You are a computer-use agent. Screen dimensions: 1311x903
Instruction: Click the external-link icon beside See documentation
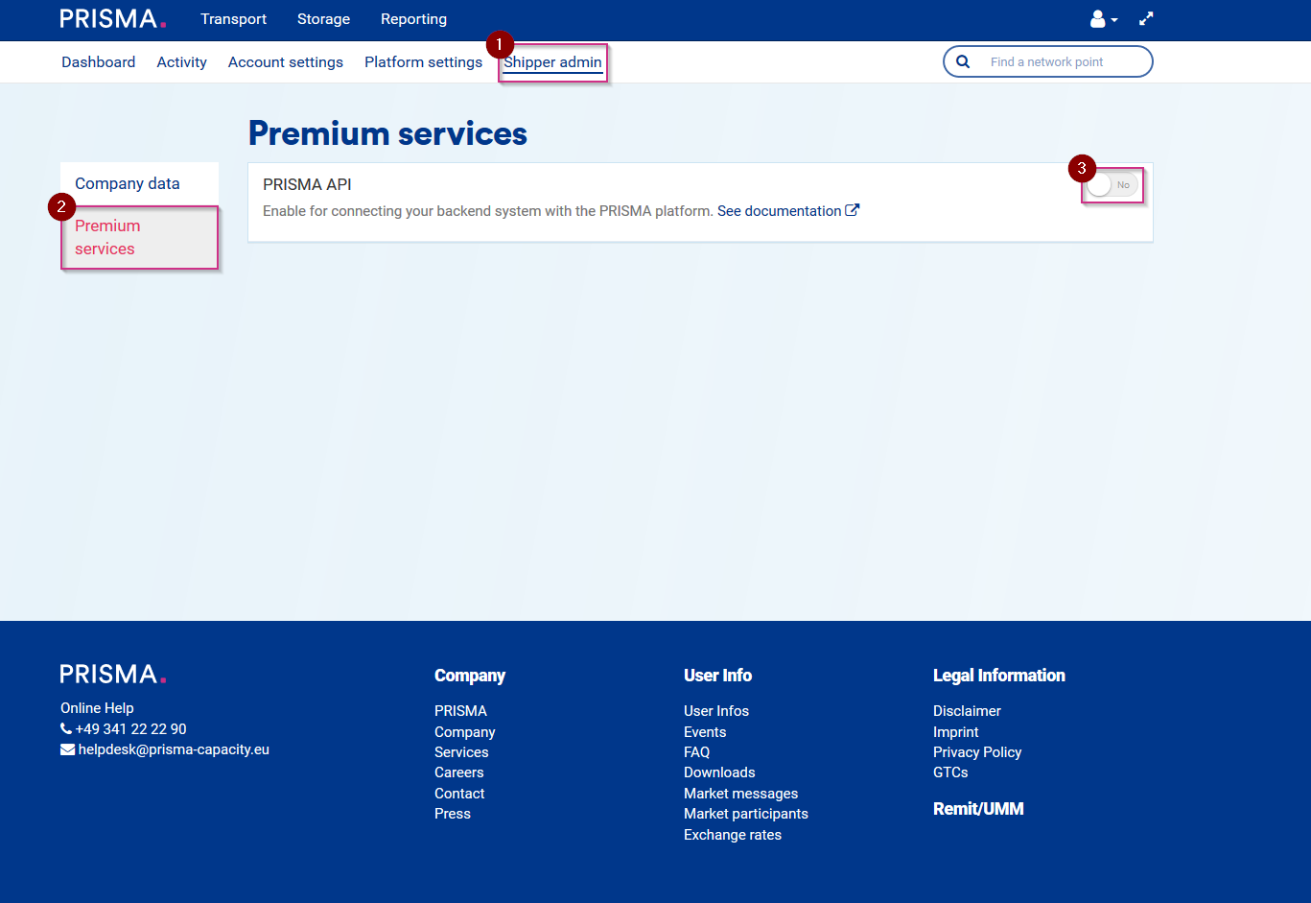[x=852, y=209]
